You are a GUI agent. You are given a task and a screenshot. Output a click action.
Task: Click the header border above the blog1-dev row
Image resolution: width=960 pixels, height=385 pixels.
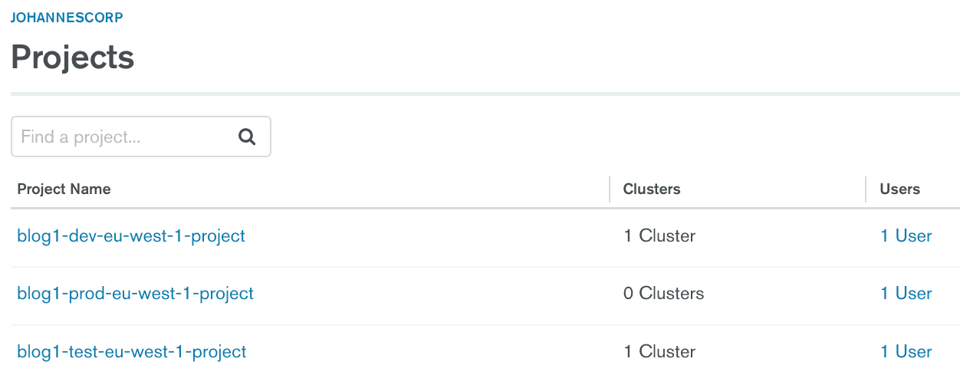click(x=485, y=208)
